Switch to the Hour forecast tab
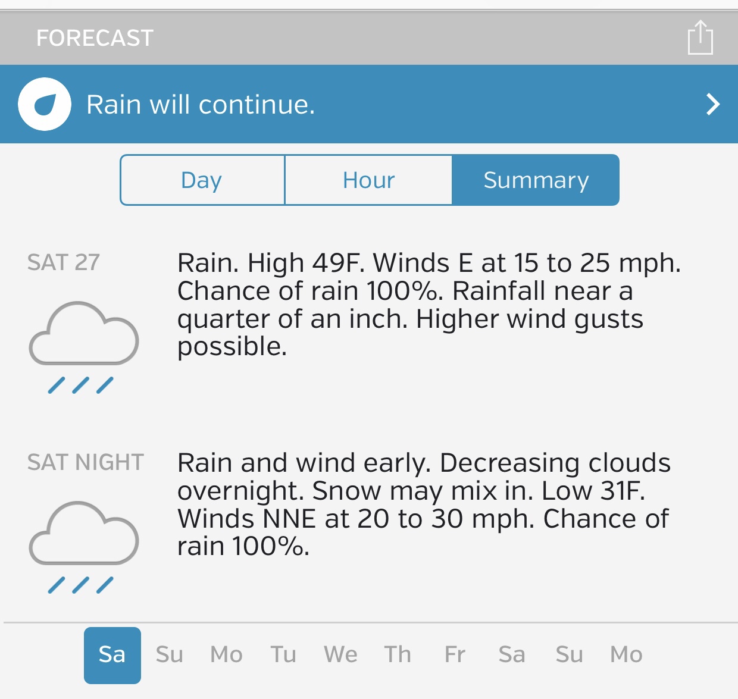The height and width of the screenshot is (699, 738). tap(368, 180)
